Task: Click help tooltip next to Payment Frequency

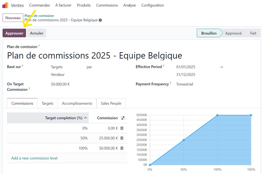Action: click(170, 83)
